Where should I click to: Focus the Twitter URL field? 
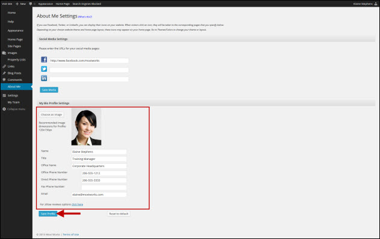pos(89,69)
